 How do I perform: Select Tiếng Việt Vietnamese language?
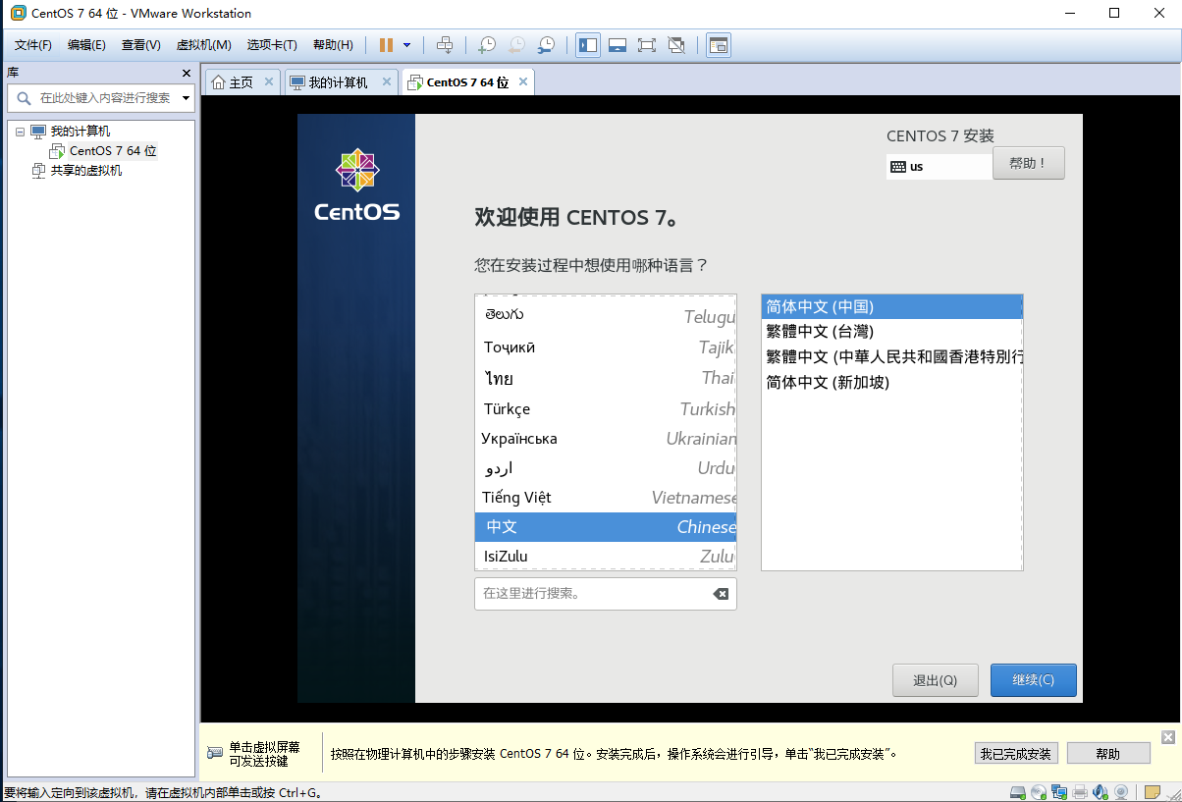coord(606,498)
